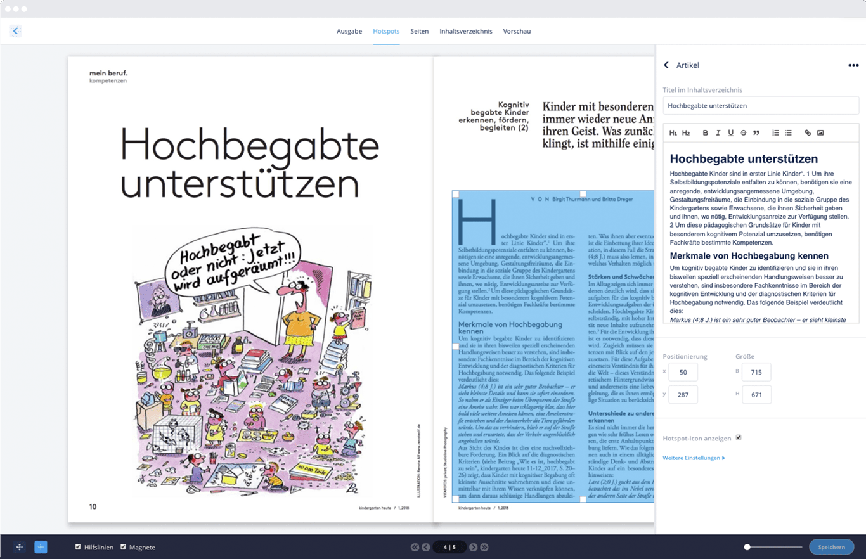Save changes with the Speichern button
866x559 pixels.
coord(831,547)
